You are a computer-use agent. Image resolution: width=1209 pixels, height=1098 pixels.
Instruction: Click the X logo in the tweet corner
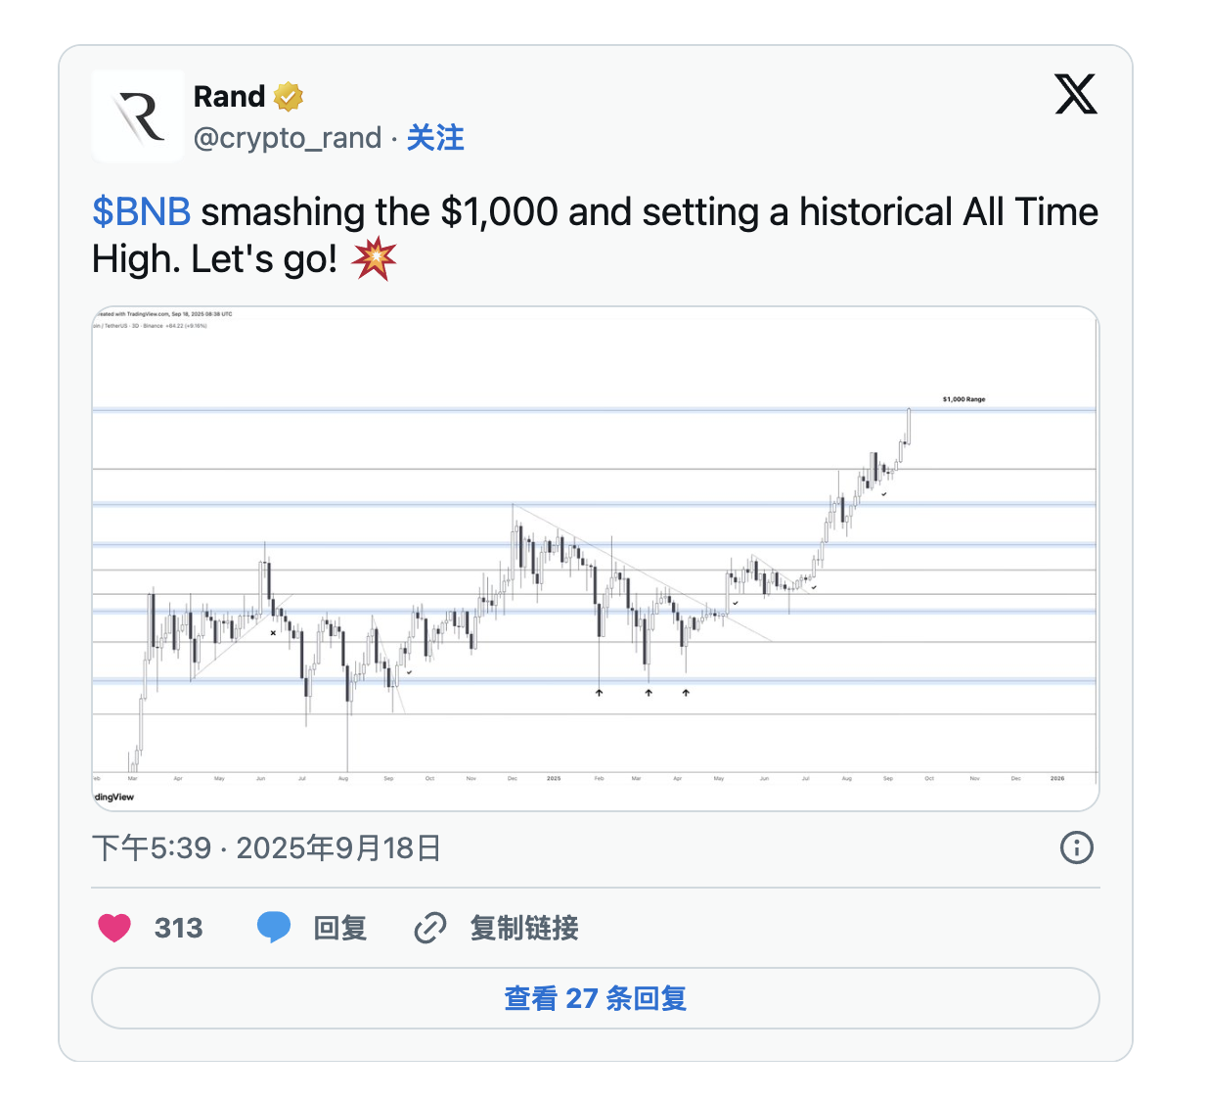[x=1075, y=95]
